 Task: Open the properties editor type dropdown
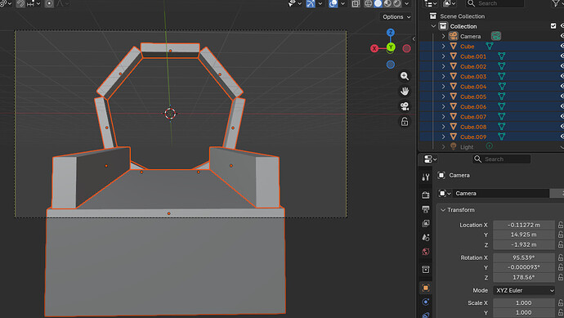(430, 159)
